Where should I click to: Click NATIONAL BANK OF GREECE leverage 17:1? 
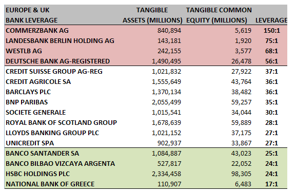pyautogui.click(x=272, y=184)
